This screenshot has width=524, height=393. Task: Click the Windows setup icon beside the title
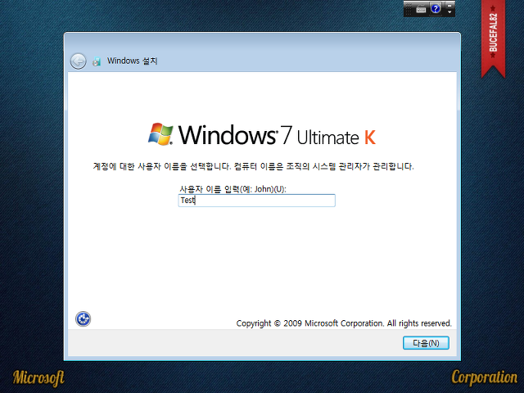click(97, 61)
